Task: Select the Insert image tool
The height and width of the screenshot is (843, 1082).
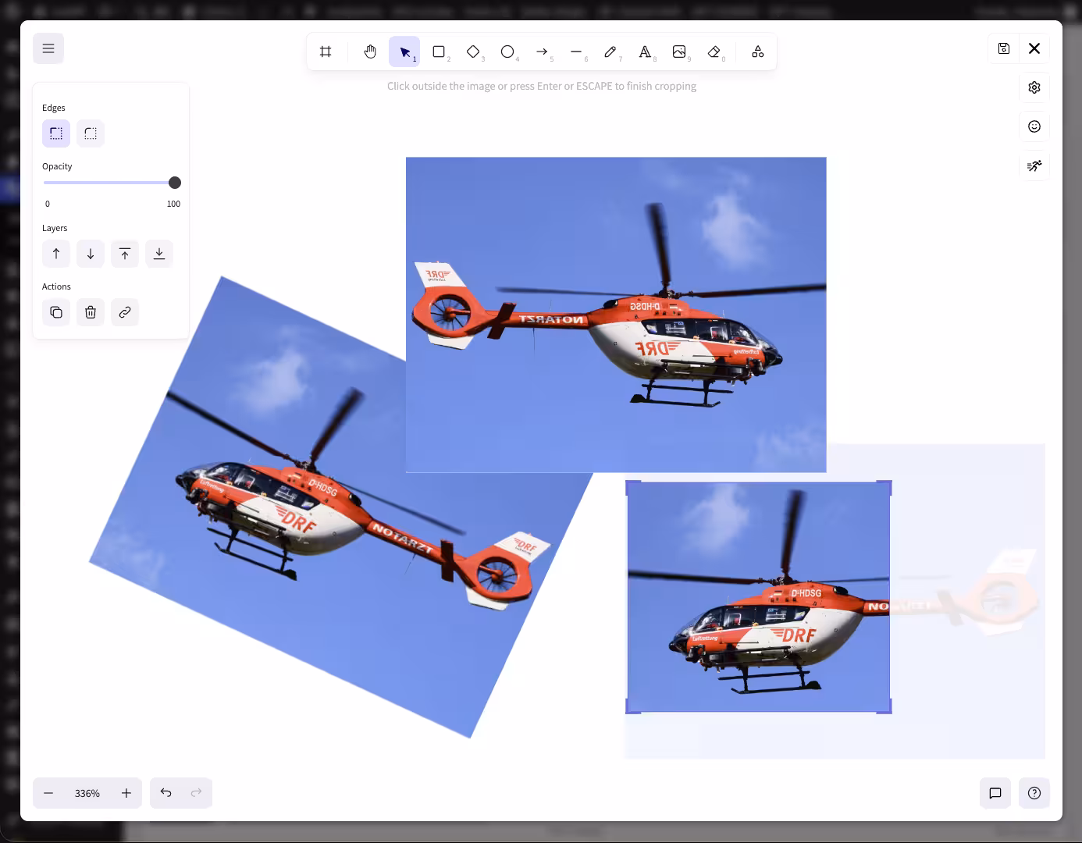Action: pos(679,52)
